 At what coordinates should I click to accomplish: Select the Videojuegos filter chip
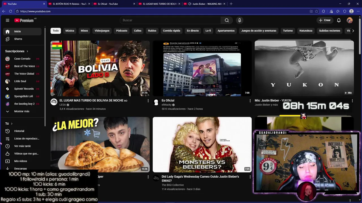coord(102,31)
